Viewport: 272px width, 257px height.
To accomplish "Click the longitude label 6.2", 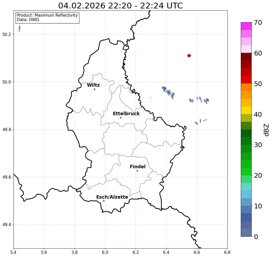I will pyautogui.click(x=136, y=252).
